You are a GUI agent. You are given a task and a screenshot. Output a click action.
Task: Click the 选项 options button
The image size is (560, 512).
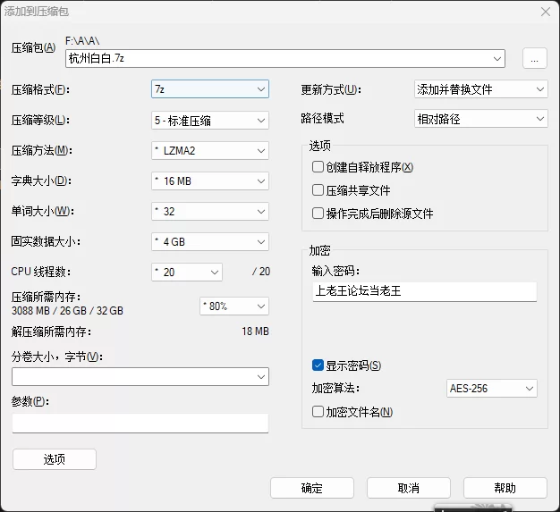pos(55,459)
